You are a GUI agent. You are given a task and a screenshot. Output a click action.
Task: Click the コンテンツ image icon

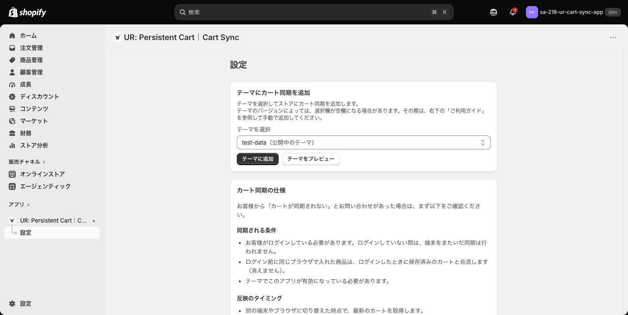click(12, 109)
